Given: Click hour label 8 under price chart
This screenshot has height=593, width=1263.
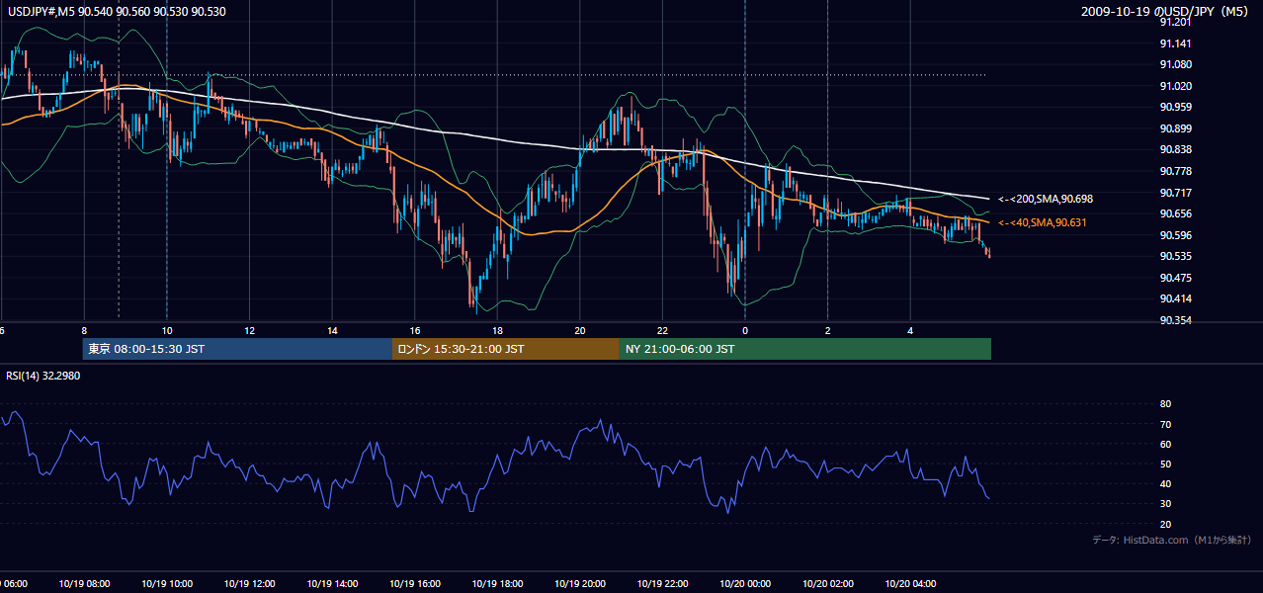Looking at the screenshot, I should click(x=84, y=331).
